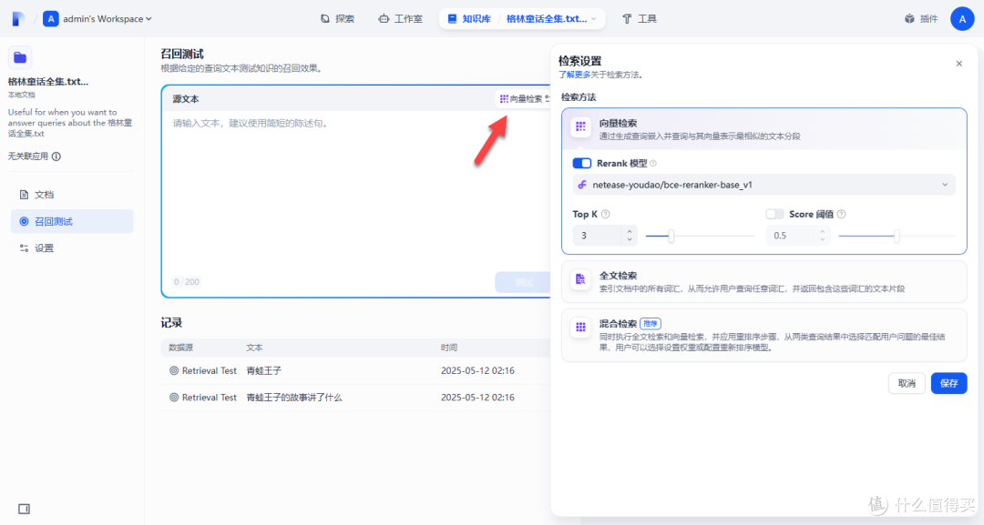
Task: Open the 青蛙王子的故事讲了什么 record
Action: (355, 398)
